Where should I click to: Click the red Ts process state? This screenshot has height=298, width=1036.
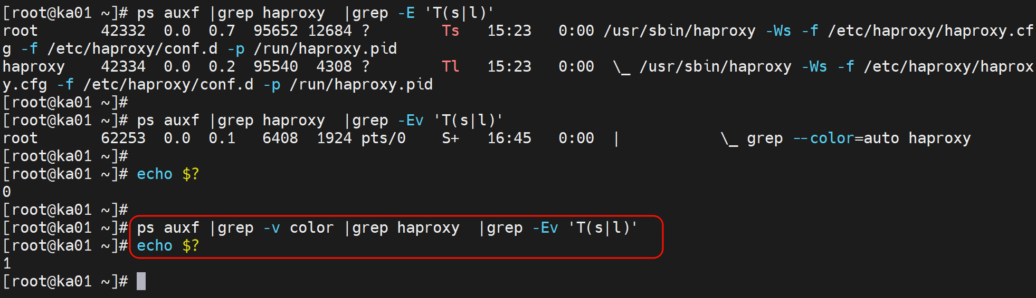[x=450, y=31]
